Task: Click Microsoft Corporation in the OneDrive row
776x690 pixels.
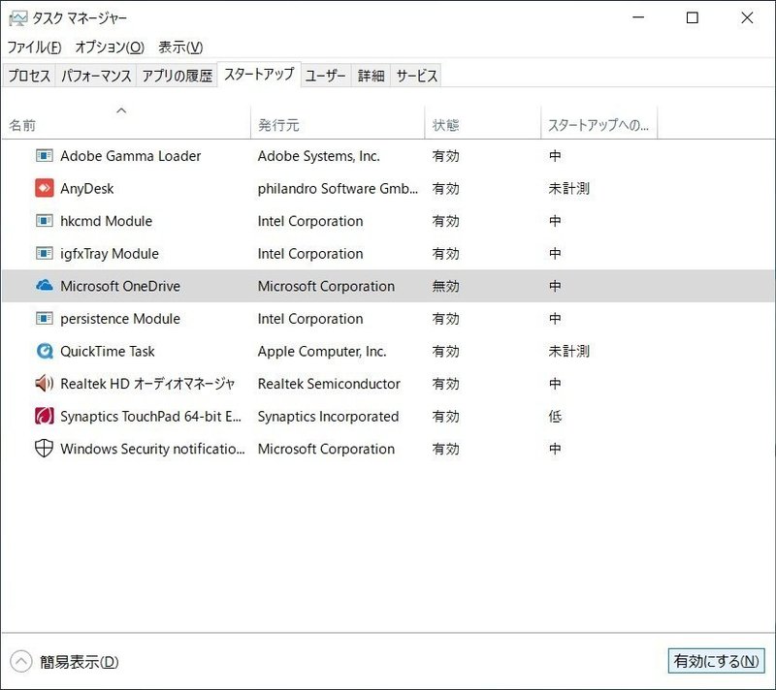Action: tap(326, 286)
